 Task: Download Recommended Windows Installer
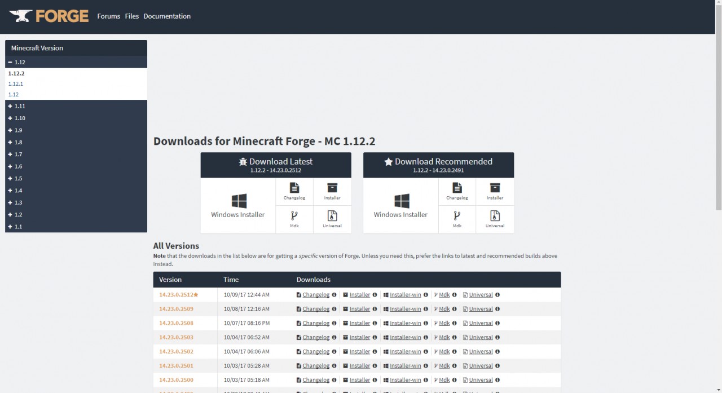click(400, 206)
